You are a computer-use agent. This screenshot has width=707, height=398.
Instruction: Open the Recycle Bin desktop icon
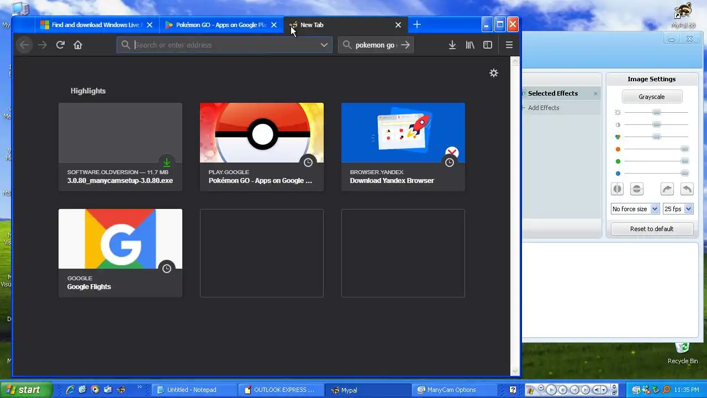[x=683, y=353]
